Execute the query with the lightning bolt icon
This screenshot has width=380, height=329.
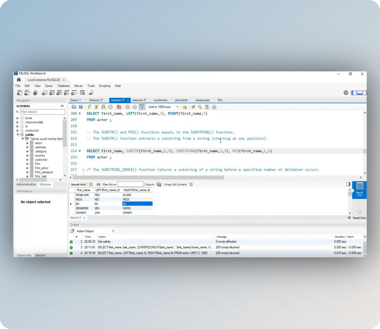click(x=89, y=107)
